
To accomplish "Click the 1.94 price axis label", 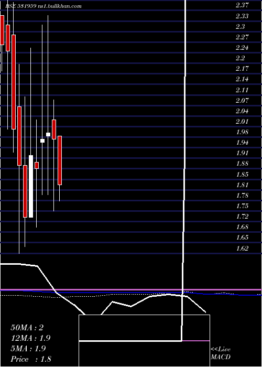I will click(x=242, y=142).
